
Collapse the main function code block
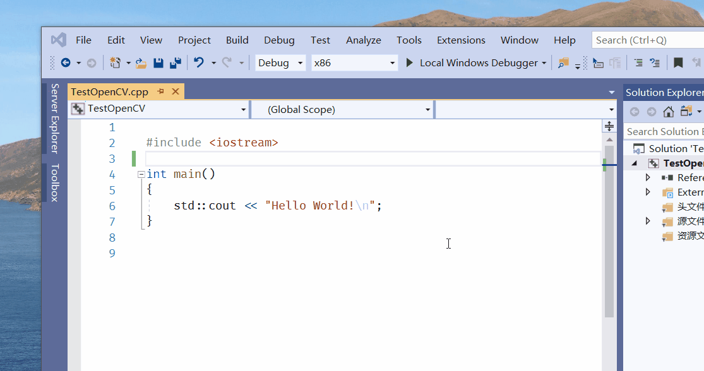(141, 174)
